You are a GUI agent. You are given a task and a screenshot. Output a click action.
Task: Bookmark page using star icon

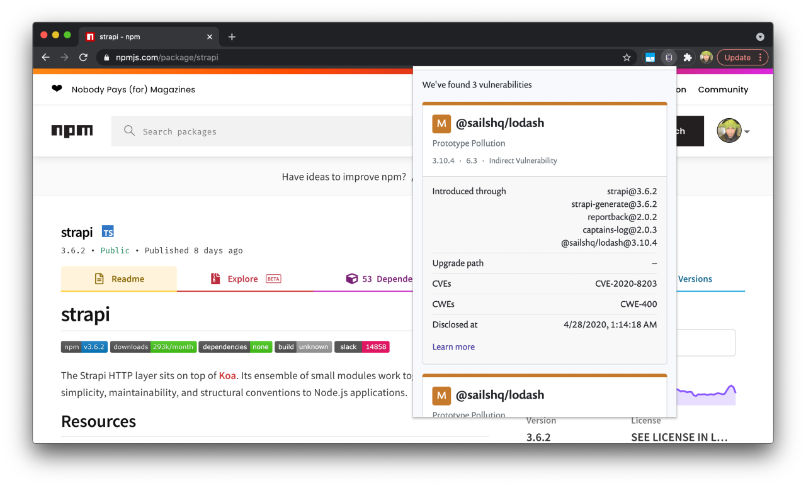tap(627, 57)
